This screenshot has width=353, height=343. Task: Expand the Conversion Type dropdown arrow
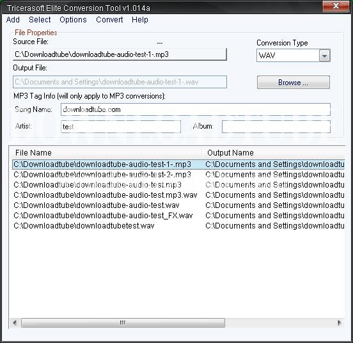click(x=324, y=56)
